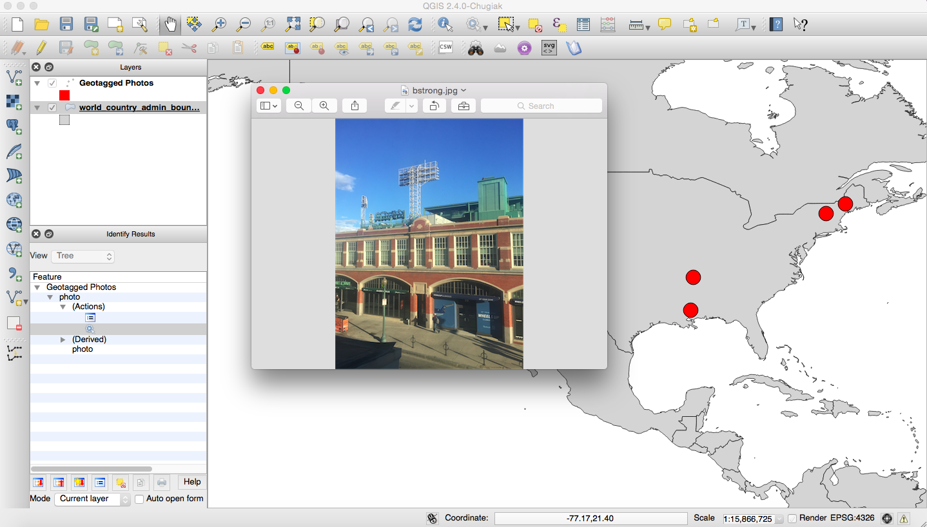Select the Pan Map tool
The image size is (927, 527).
pyautogui.click(x=170, y=24)
